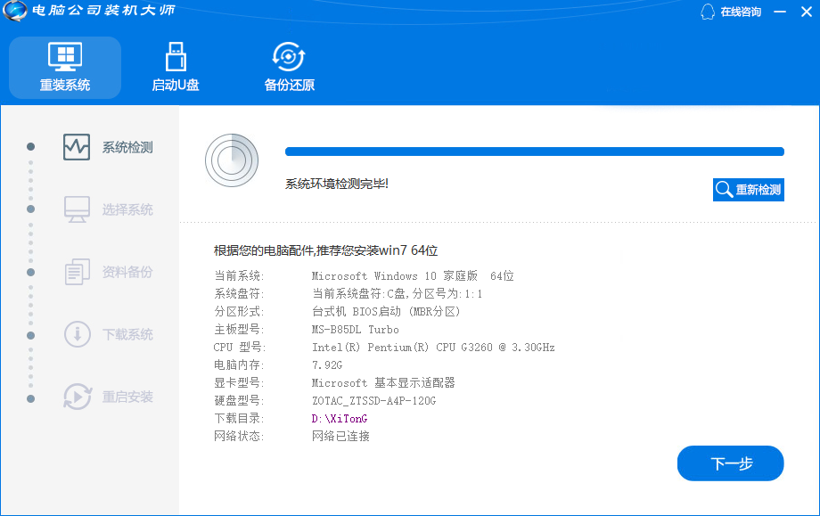Click the monitor icon on 重装系统 tab
Viewport: 820px width, 516px height.
[x=65, y=56]
